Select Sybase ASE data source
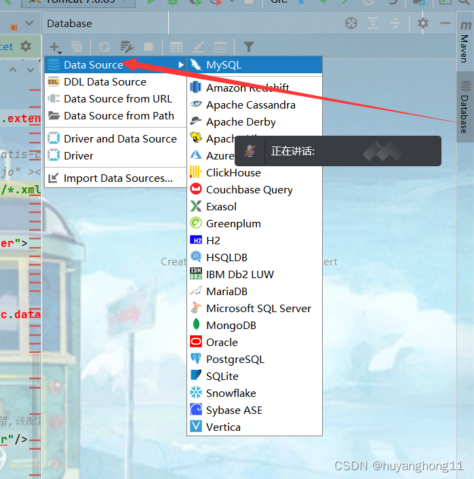 [255, 410]
